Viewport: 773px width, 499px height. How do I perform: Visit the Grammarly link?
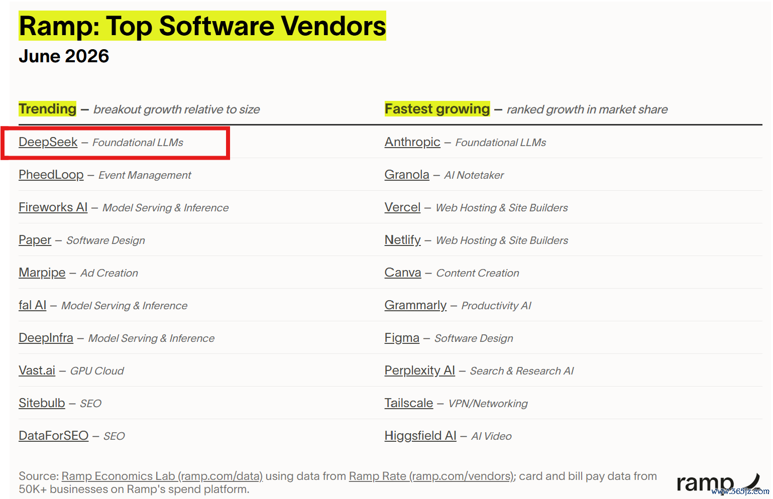click(415, 305)
